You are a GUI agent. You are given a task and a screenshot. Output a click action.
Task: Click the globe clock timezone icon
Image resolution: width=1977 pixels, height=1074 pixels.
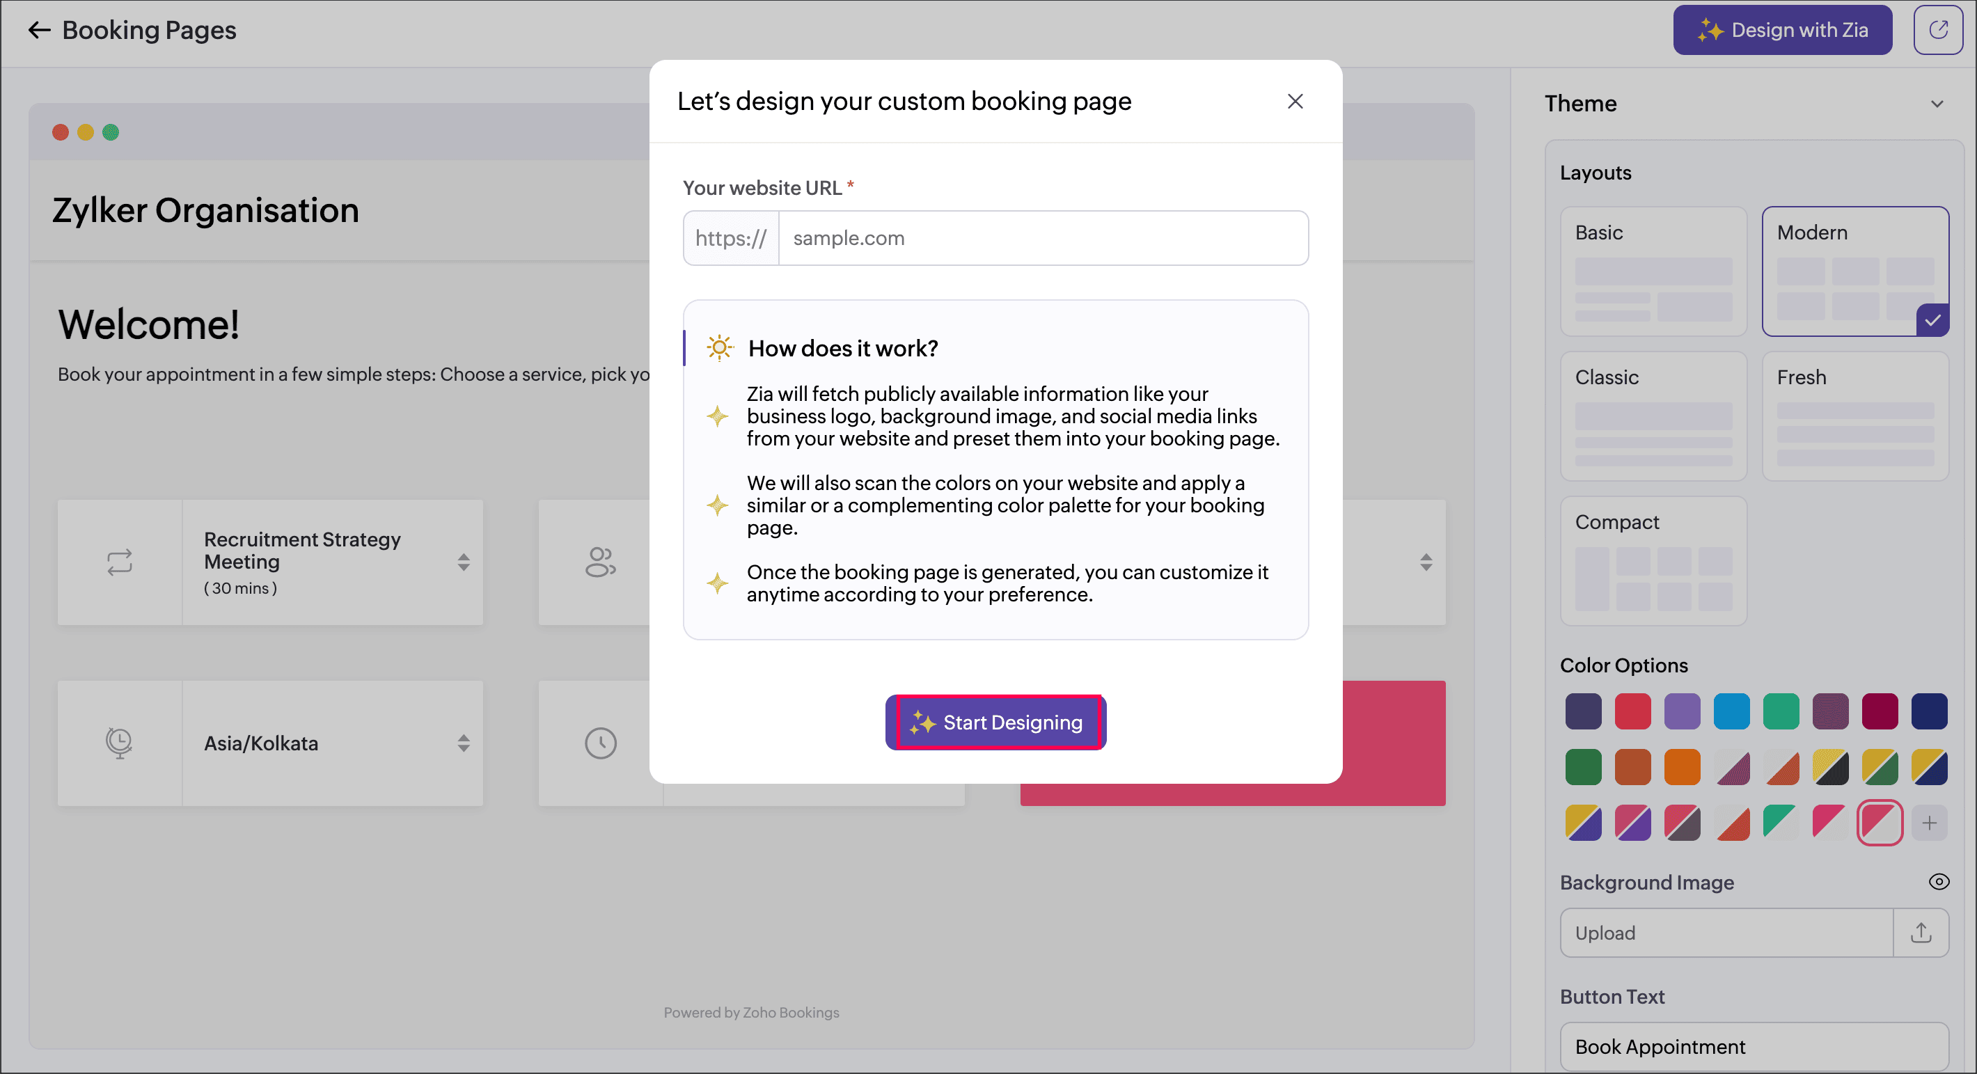point(120,743)
